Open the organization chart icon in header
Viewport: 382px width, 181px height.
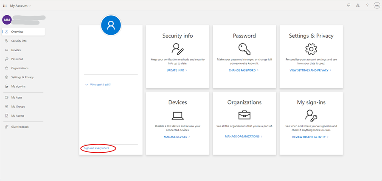tap(358, 5)
